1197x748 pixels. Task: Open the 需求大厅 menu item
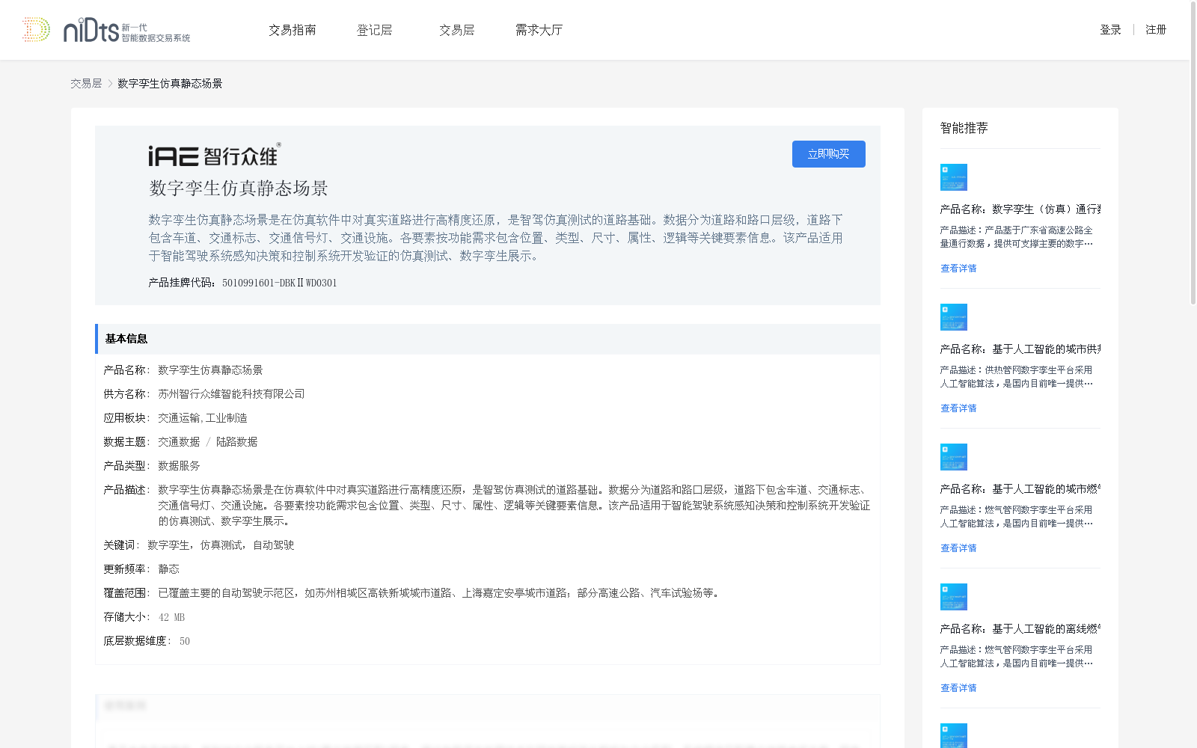tap(539, 30)
